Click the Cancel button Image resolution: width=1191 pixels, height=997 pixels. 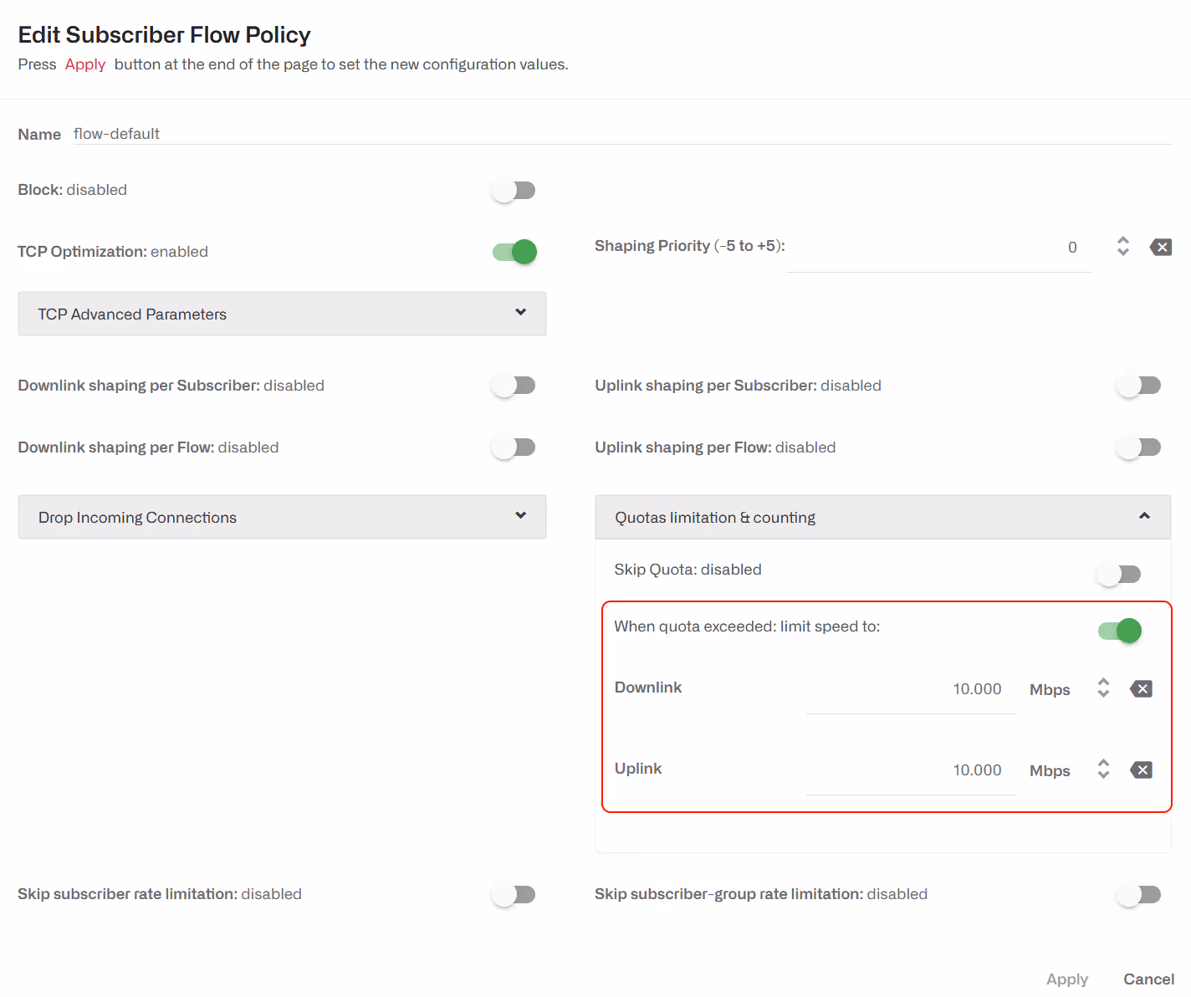1148,979
